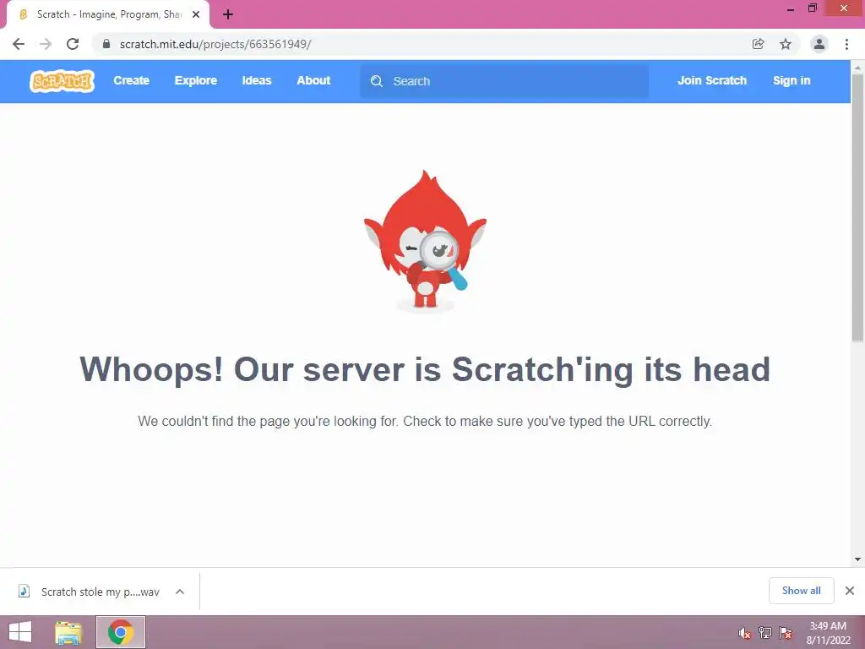
Task: Click the muted volume icon in system tray
Action: click(x=745, y=633)
